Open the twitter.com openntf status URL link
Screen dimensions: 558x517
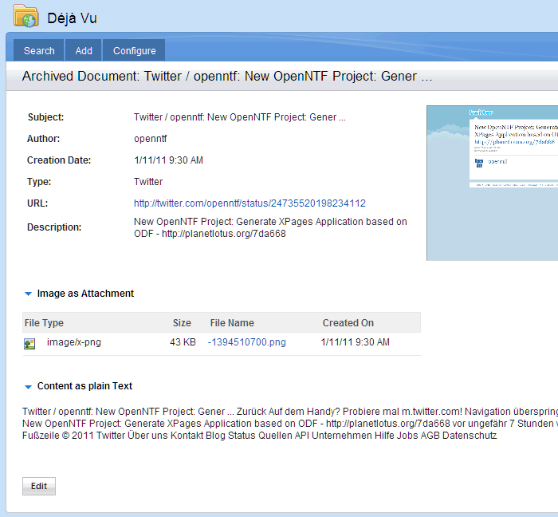250,203
